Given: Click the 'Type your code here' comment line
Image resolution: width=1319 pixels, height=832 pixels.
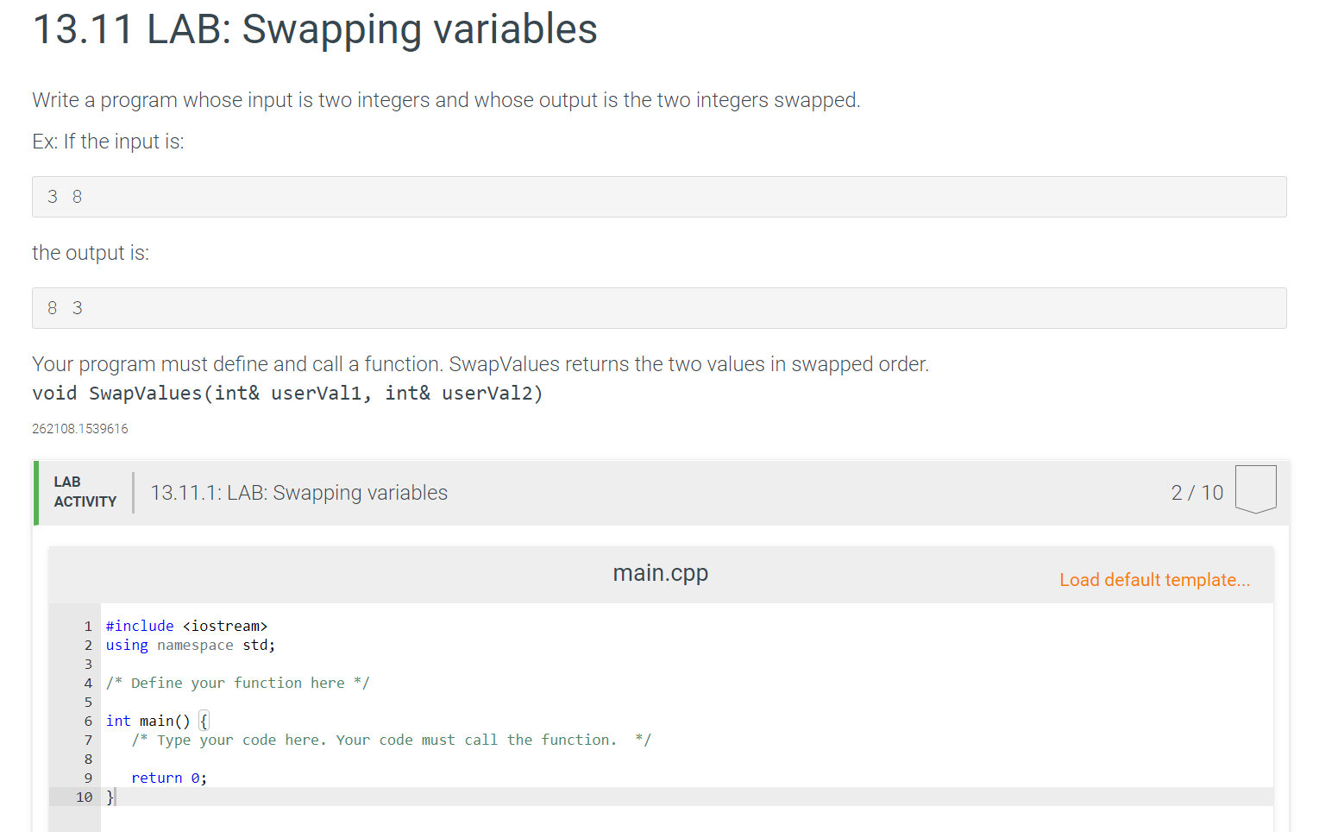Looking at the screenshot, I should 391,740.
